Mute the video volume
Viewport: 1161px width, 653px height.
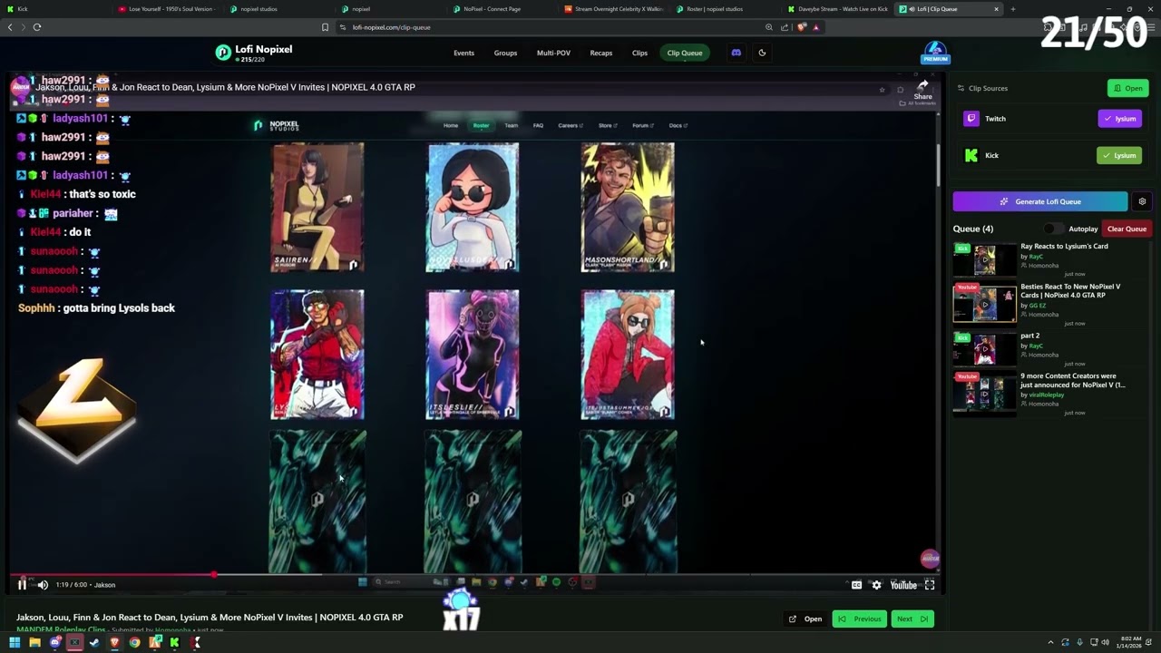click(43, 585)
